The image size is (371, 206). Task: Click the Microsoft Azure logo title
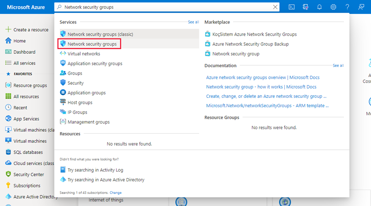26,7
